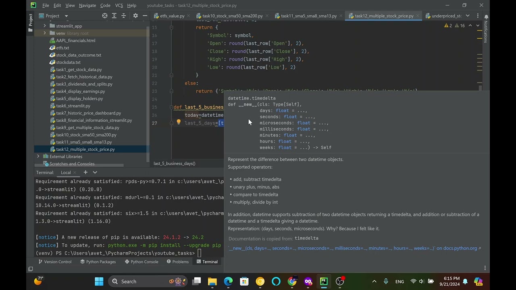This screenshot has width=516, height=290.
Task: Open the VCS menu
Action: 119,5
